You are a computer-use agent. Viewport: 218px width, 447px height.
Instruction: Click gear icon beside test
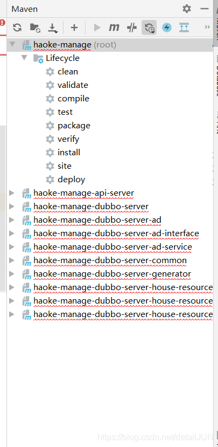pos(50,112)
